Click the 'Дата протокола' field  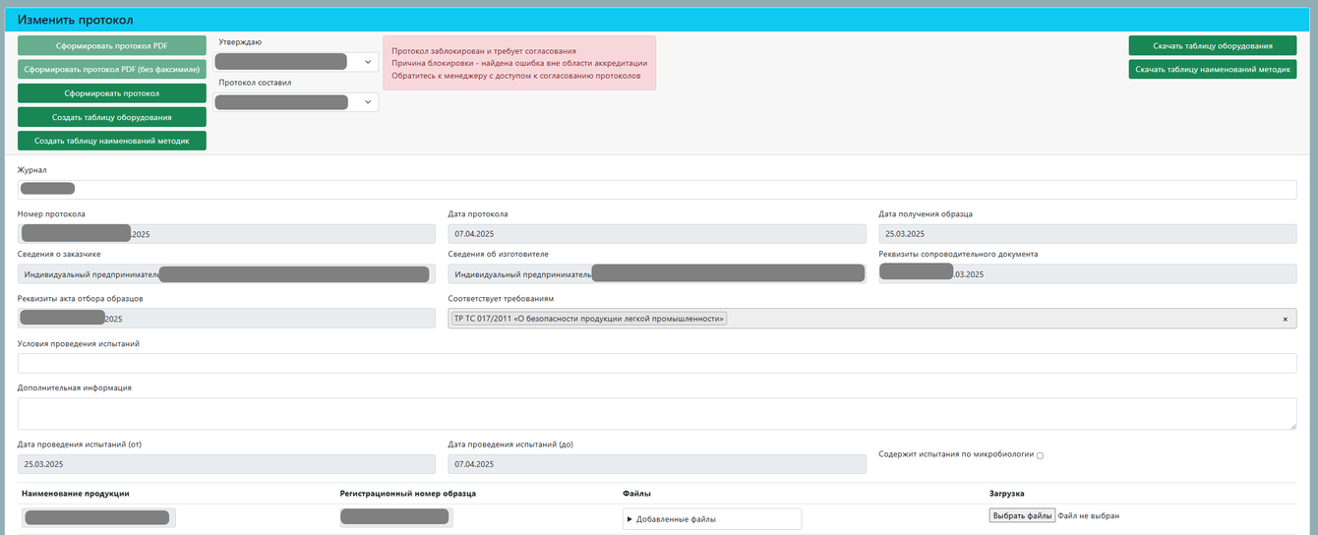[657, 234]
